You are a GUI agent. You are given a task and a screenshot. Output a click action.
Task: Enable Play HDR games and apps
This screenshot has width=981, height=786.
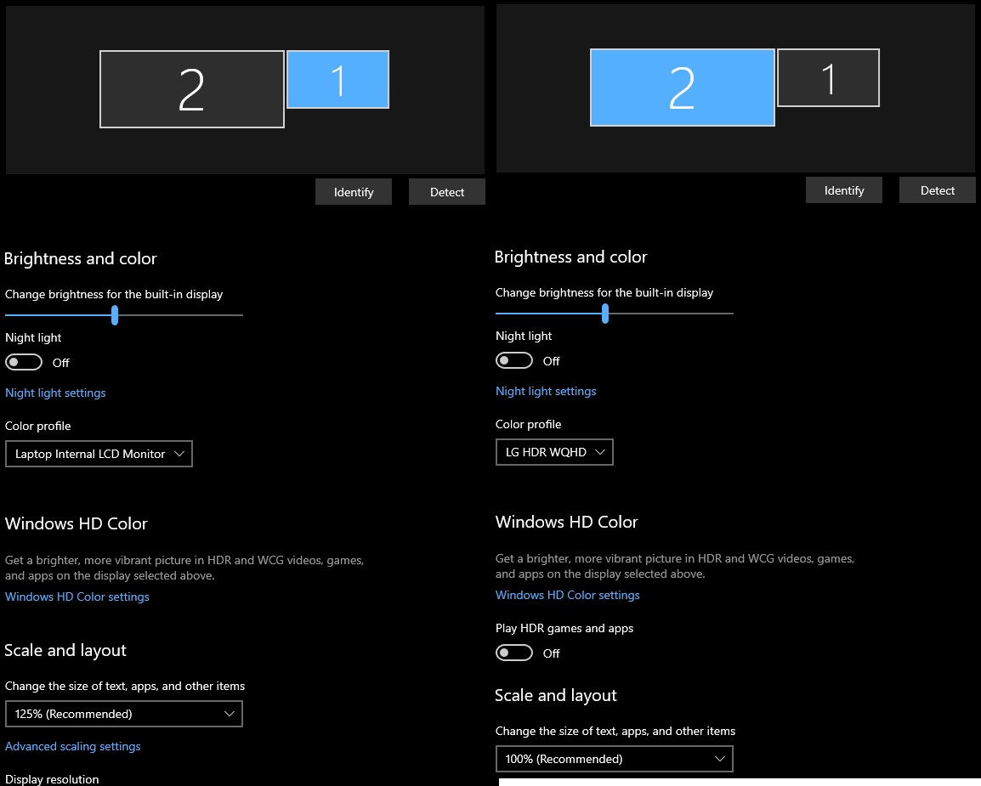coord(514,653)
